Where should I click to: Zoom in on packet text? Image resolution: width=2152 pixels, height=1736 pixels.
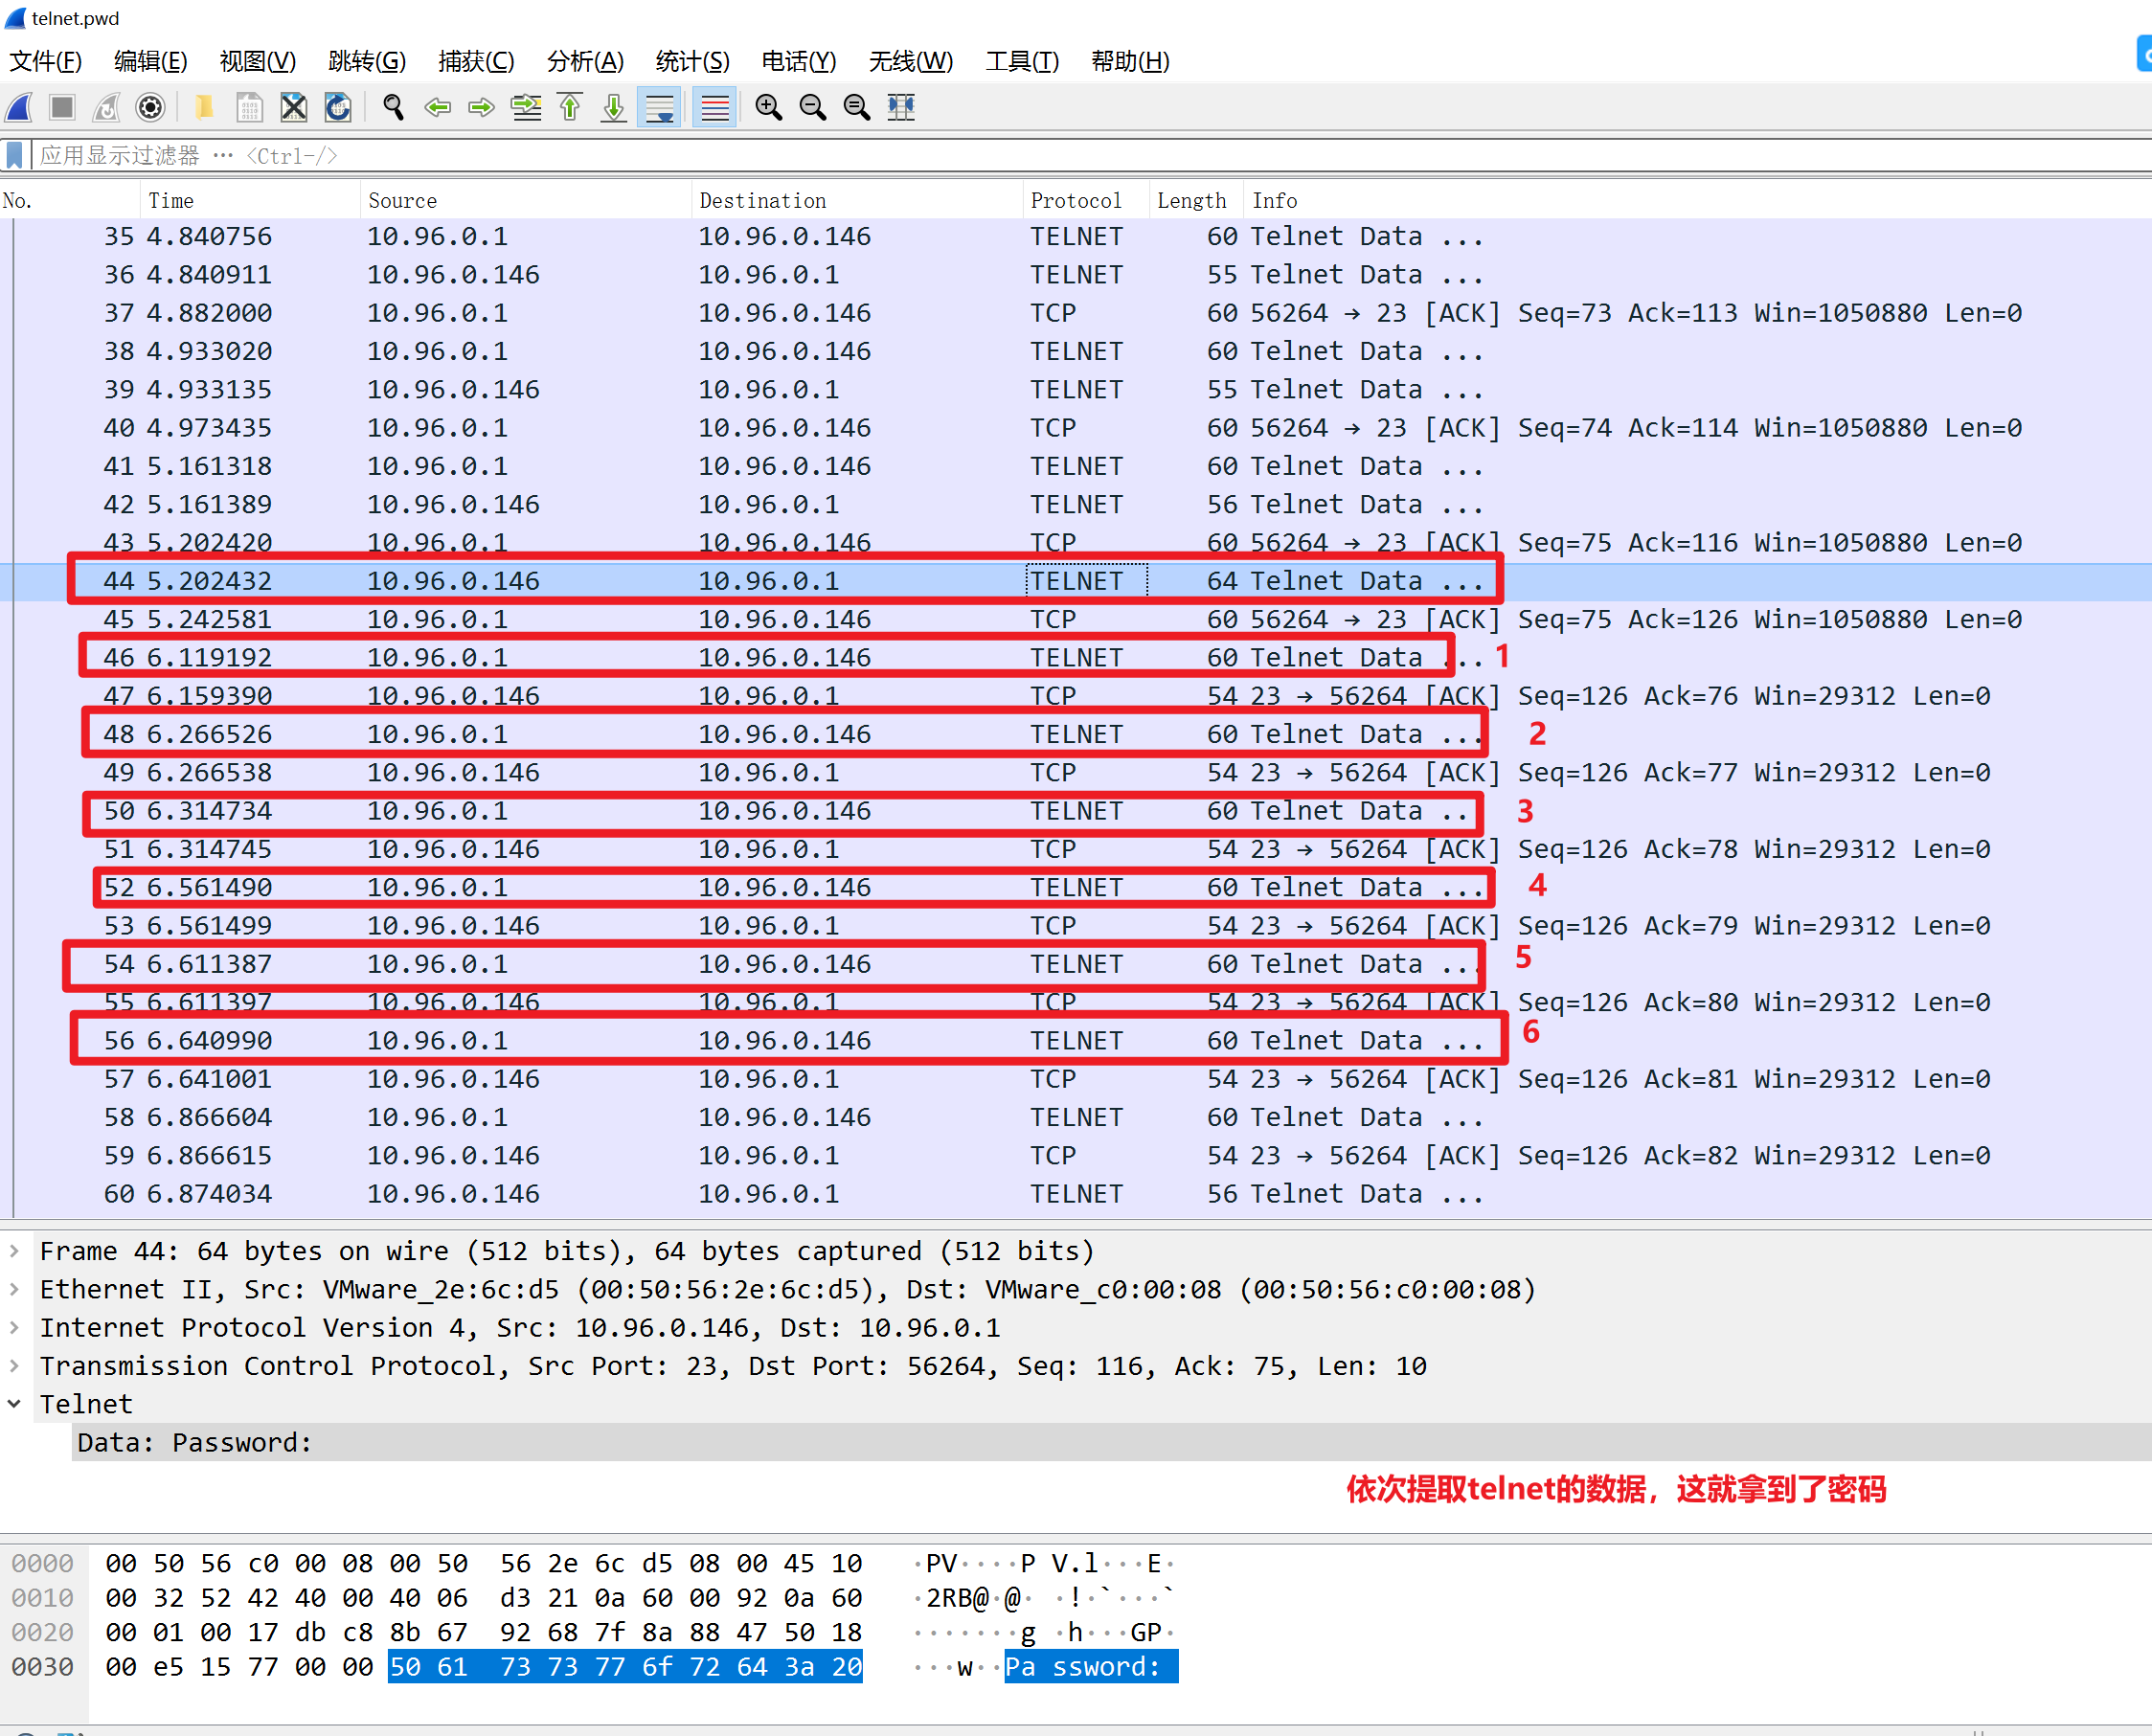(768, 107)
